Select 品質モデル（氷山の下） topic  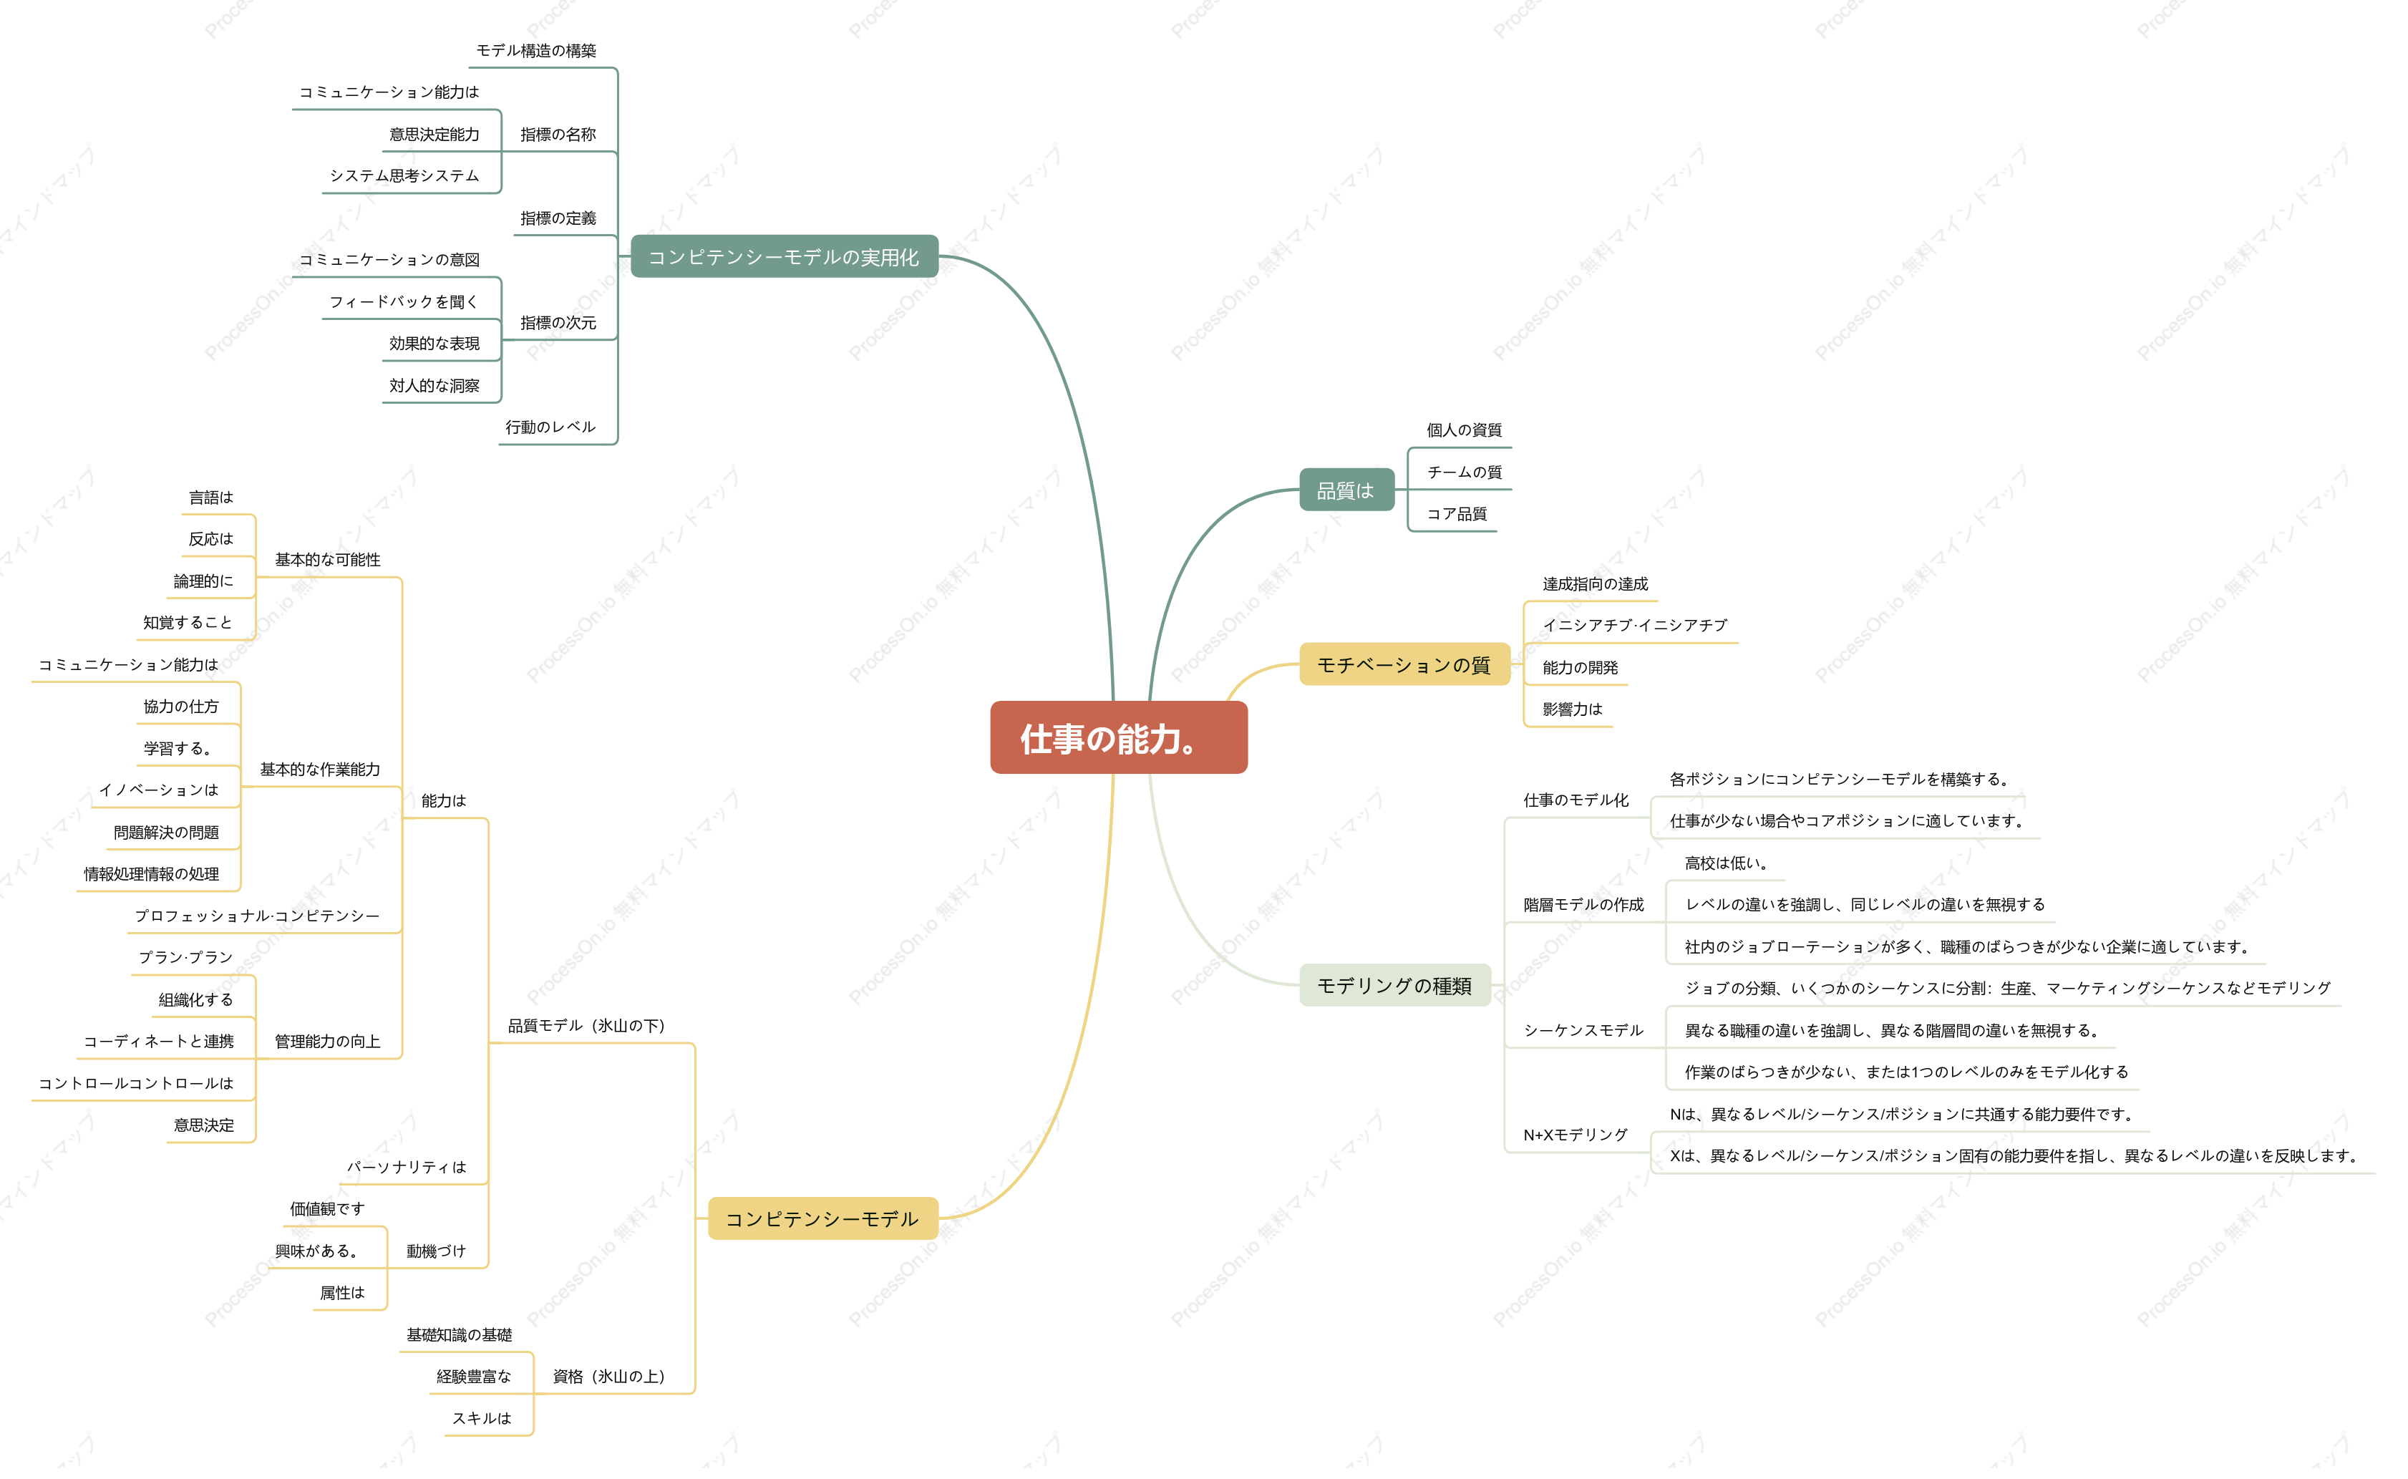586,1025
